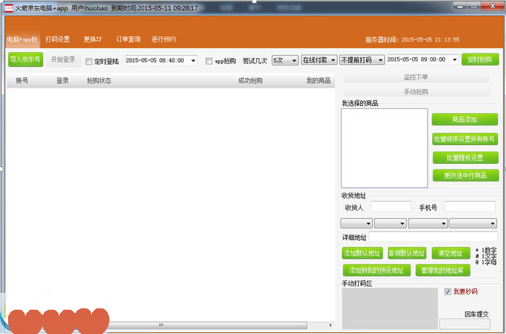Uncheck the 我要秒码 checkbox
This screenshot has width=506, height=334.
point(448,291)
